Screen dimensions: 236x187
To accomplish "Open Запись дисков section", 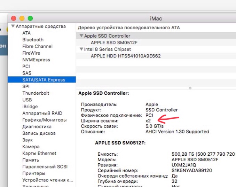I will tap(39, 133).
